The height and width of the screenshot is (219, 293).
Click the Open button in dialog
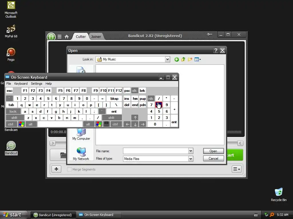click(x=213, y=151)
